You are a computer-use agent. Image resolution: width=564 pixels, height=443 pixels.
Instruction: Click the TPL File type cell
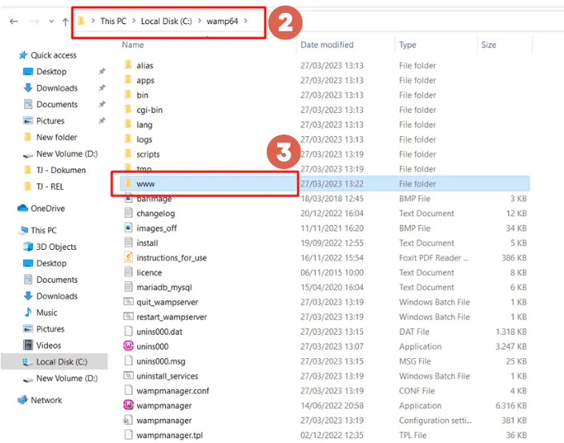413,435
